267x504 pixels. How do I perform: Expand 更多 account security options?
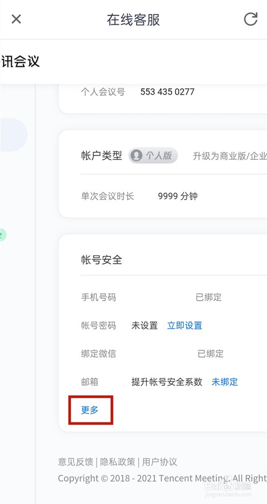coord(90,410)
